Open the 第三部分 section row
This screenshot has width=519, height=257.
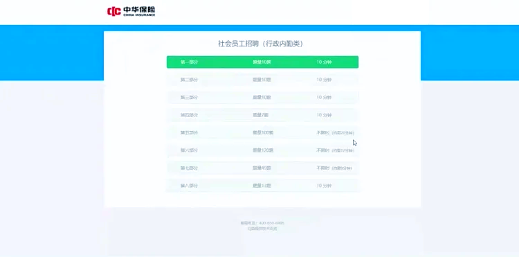coord(262,98)
